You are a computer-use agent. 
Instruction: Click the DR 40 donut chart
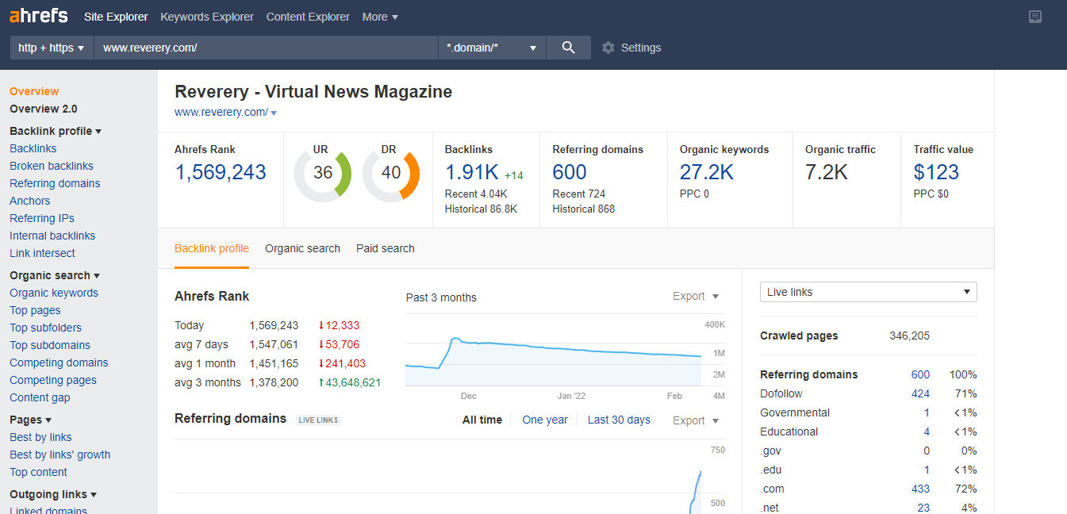pos(391,173)
